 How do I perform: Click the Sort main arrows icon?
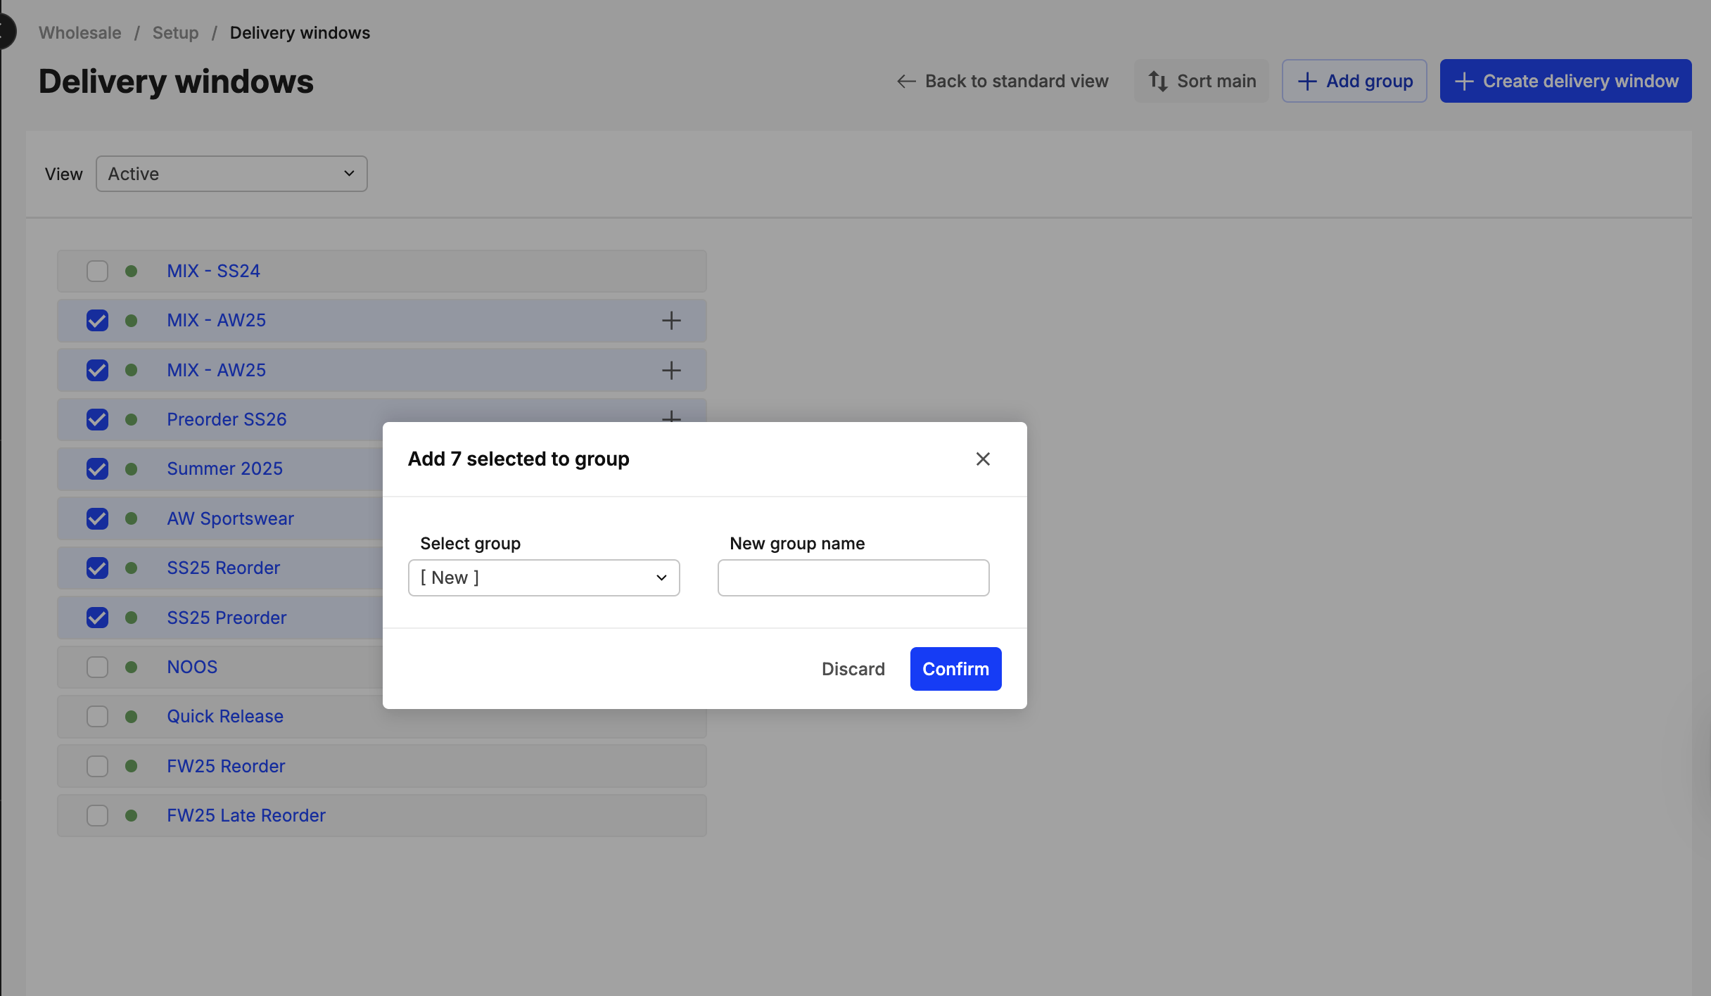[x=1157, y=82]
